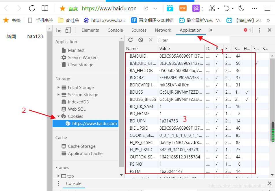This screenshot has height=191, width=275.
Task: Click the 新闻 link on page
Action: coord(11,36)
